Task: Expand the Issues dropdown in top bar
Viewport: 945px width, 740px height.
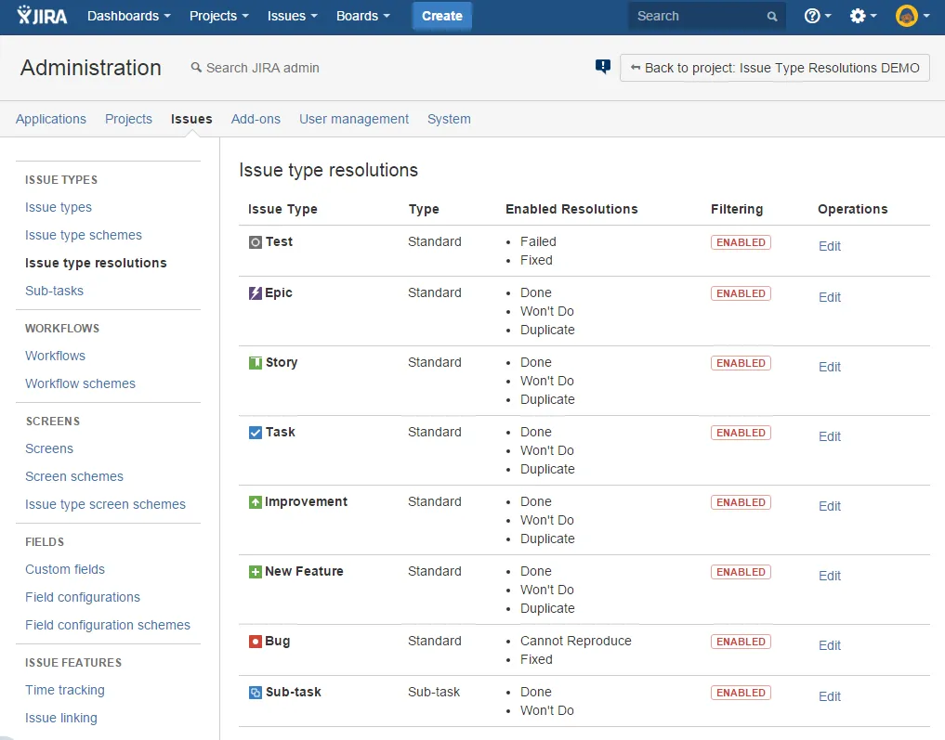Action: (x=293, y=16)
